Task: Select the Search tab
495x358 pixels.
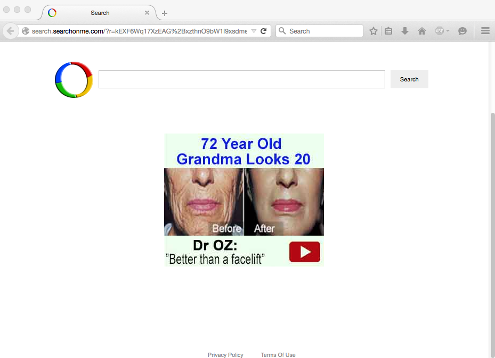Action: pos(100,13)
